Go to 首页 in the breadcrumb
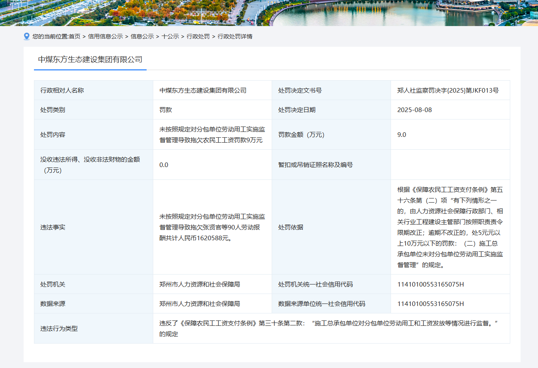The width and height of the screenshot is (538, 368). coord(75,36)
